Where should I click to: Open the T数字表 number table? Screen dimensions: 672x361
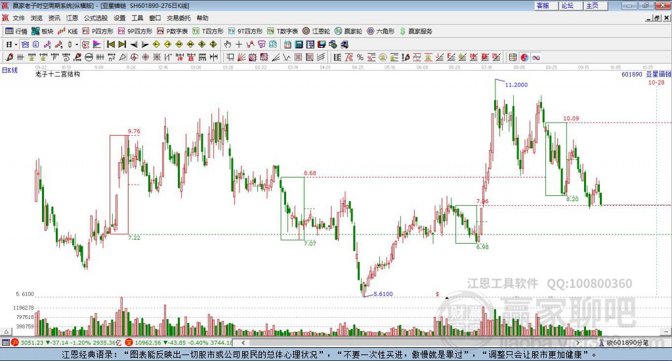[x=282, y=31]
